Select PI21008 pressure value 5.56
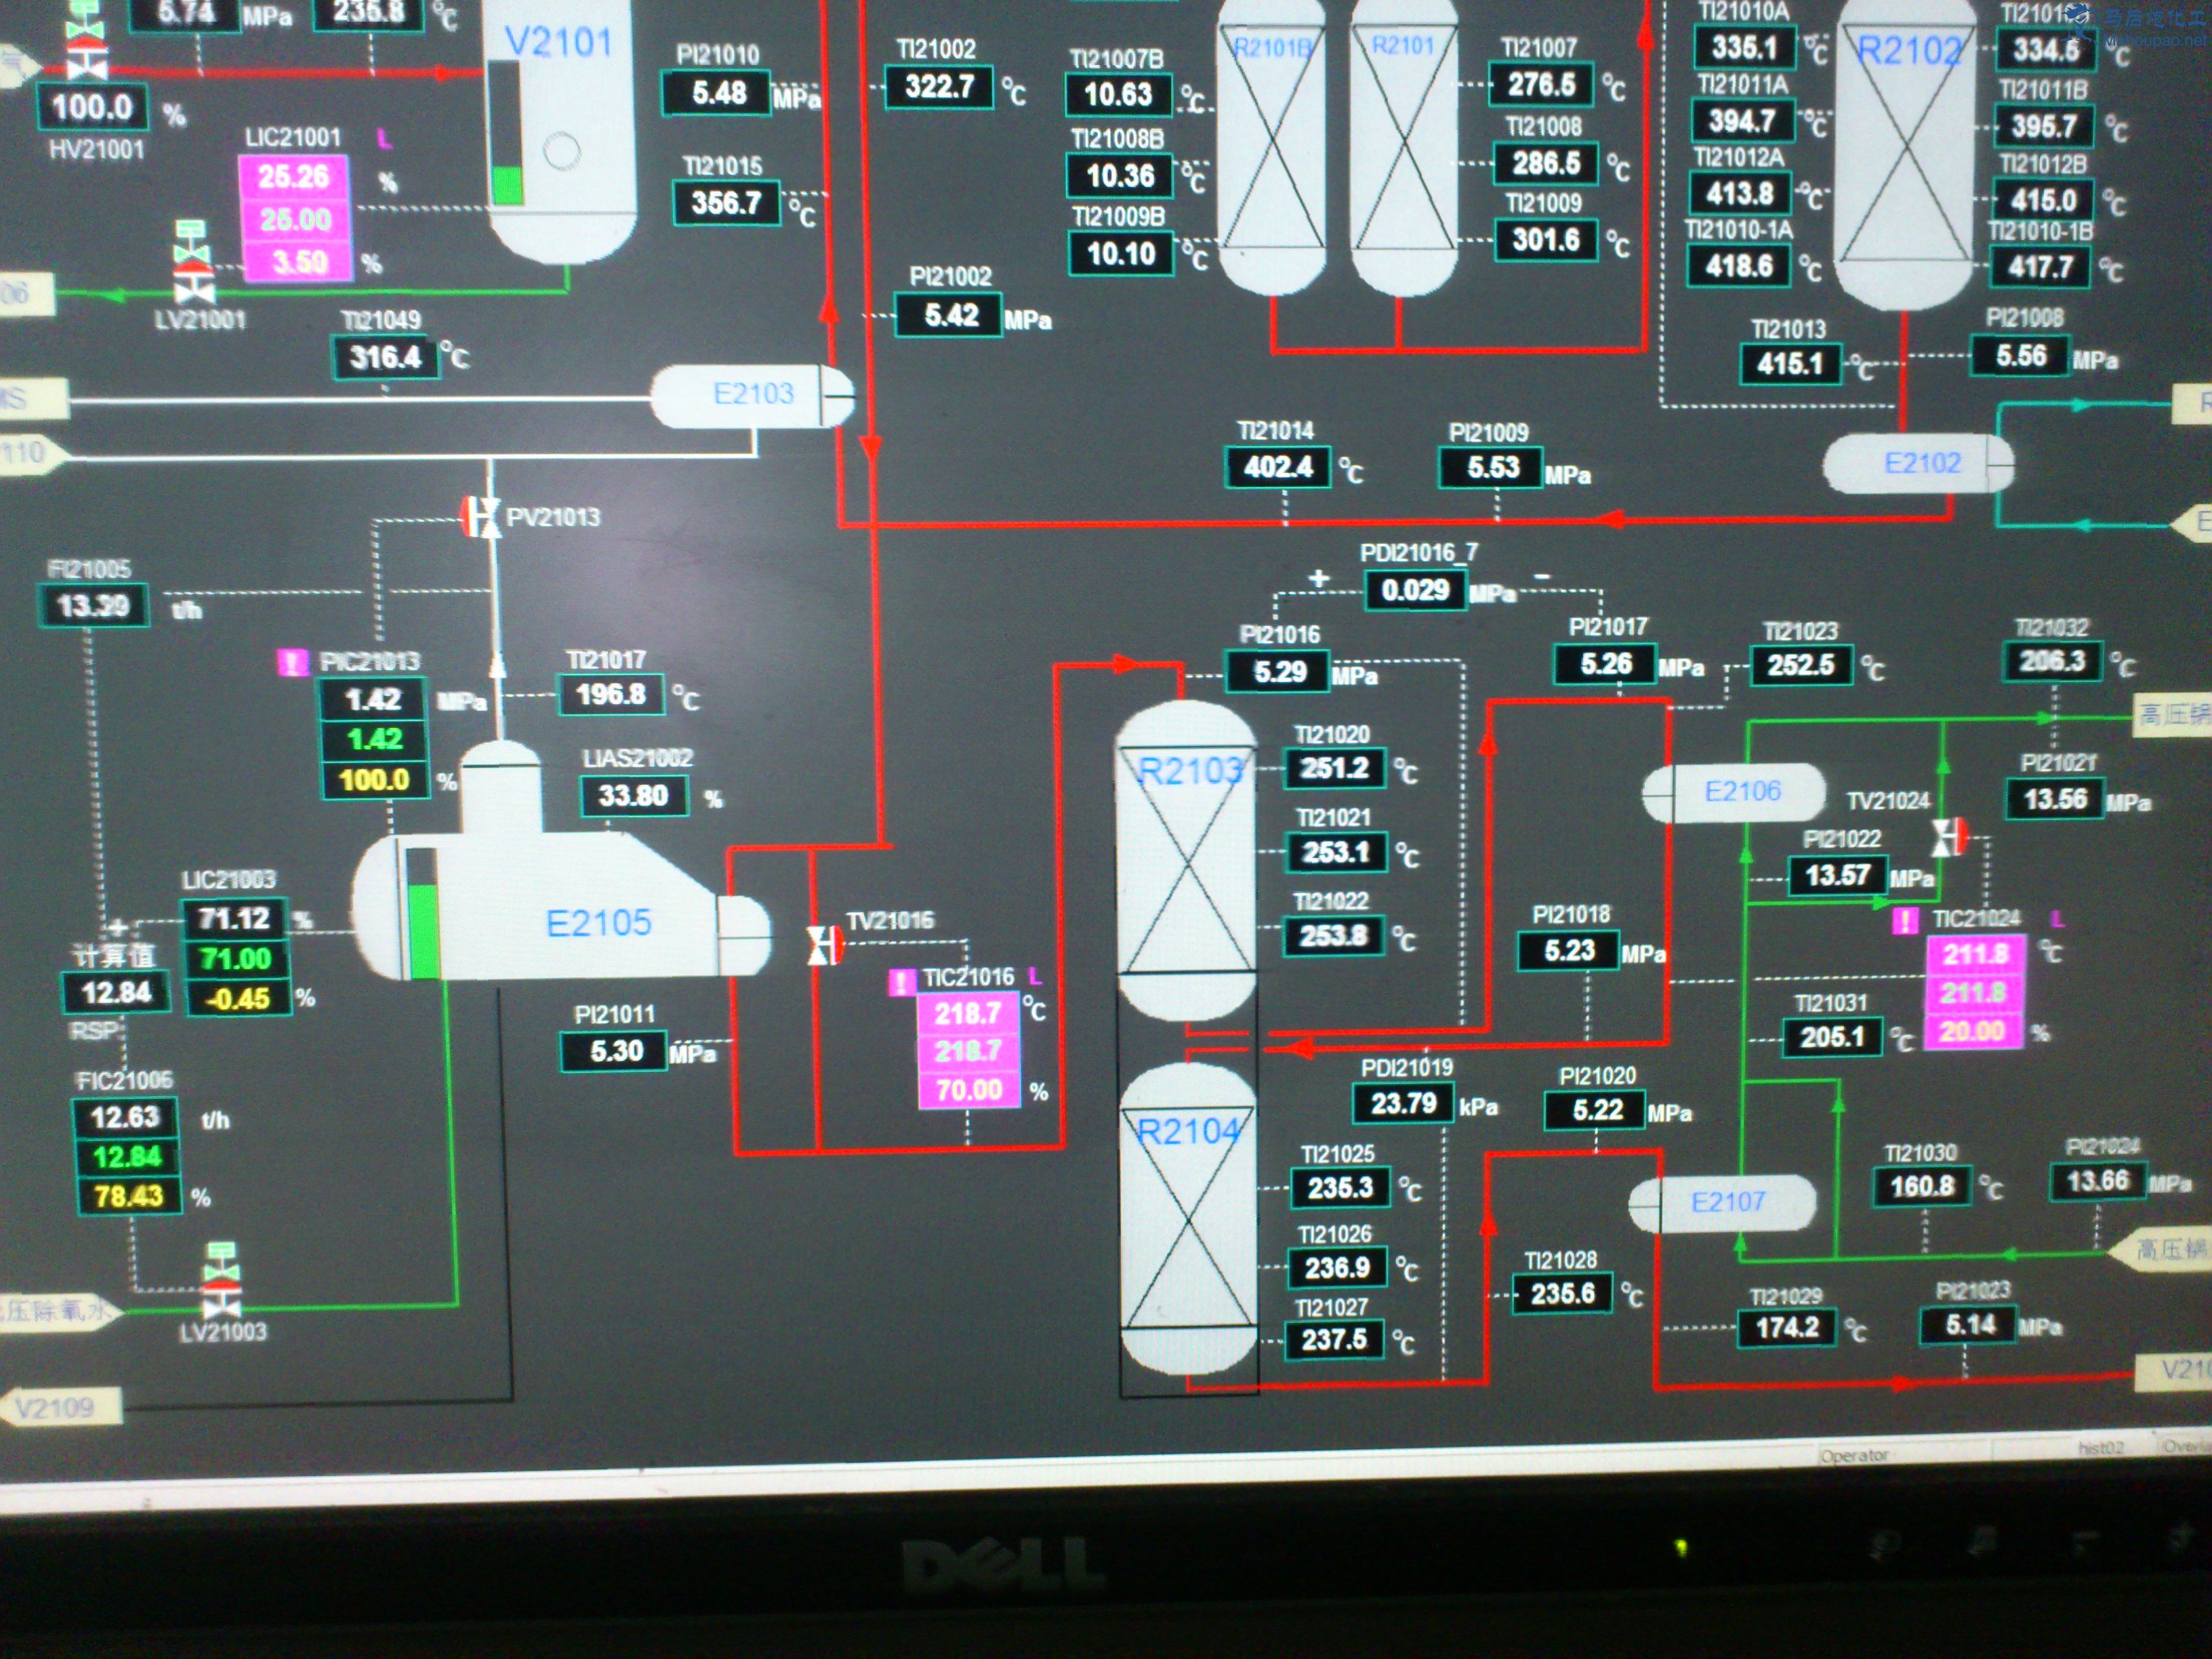Image resolution: width=2212 pixels, height=1659 pixels. coord(2020,356)
